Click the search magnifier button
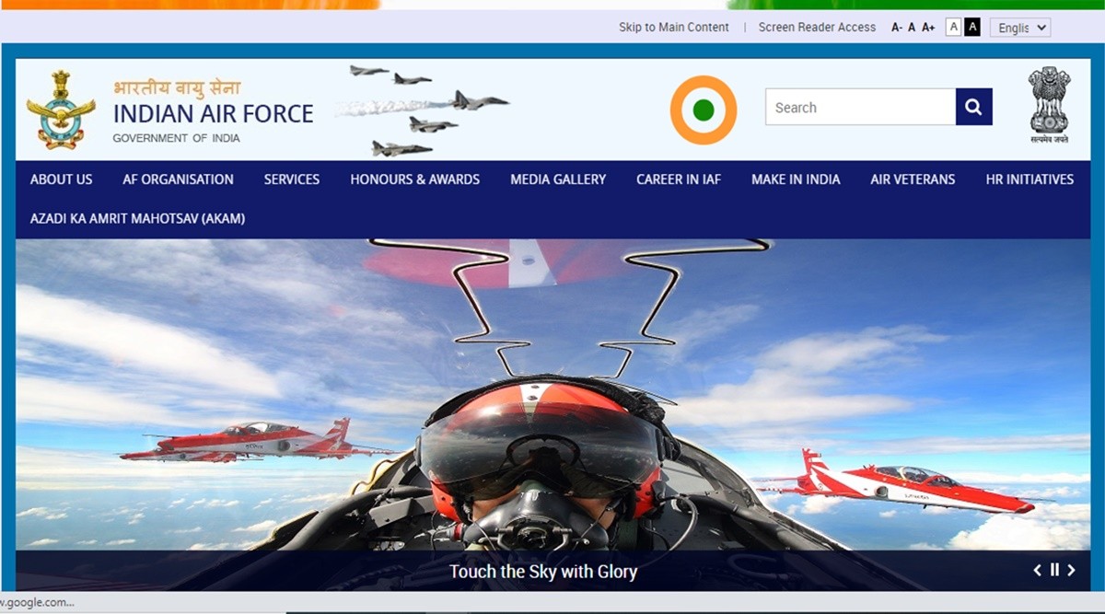1105x614 pixels. click(973, 108)
